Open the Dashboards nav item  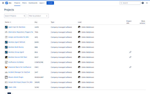click(x=33, y=3)
